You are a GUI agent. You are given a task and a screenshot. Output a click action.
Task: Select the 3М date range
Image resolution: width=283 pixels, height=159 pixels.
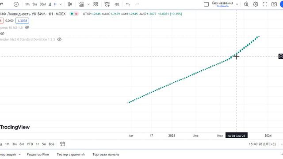(15, 144)
